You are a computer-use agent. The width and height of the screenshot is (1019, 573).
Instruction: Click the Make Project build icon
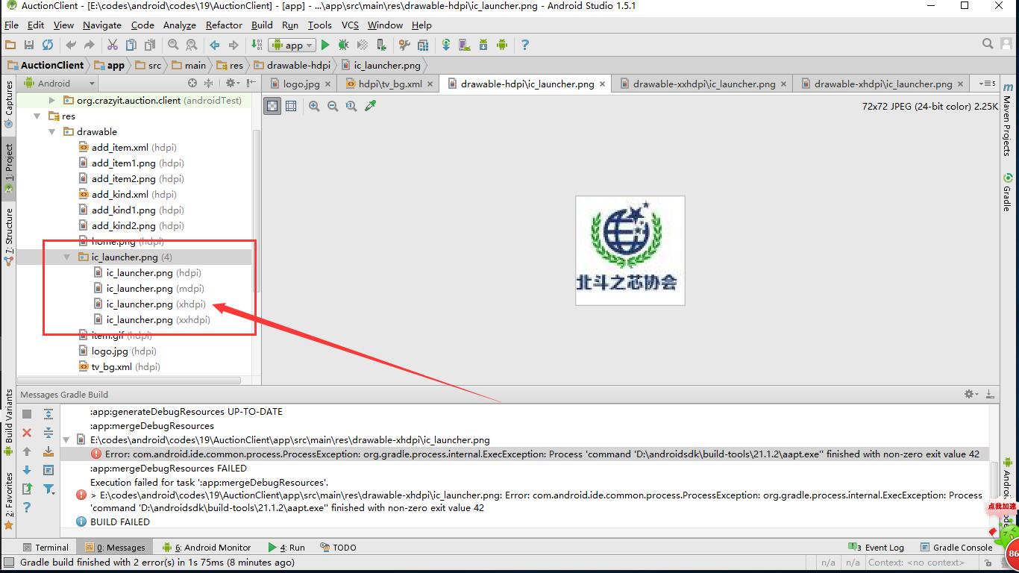257,45
